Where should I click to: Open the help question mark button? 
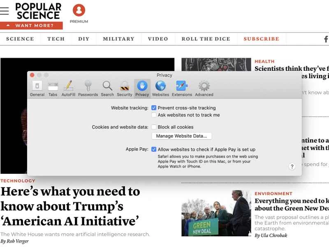292,167
